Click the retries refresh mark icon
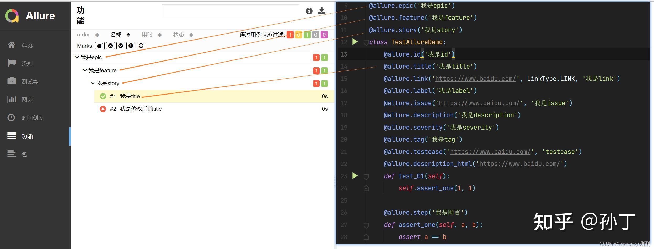Screen dimensions: 654x249 coord(141,46)
